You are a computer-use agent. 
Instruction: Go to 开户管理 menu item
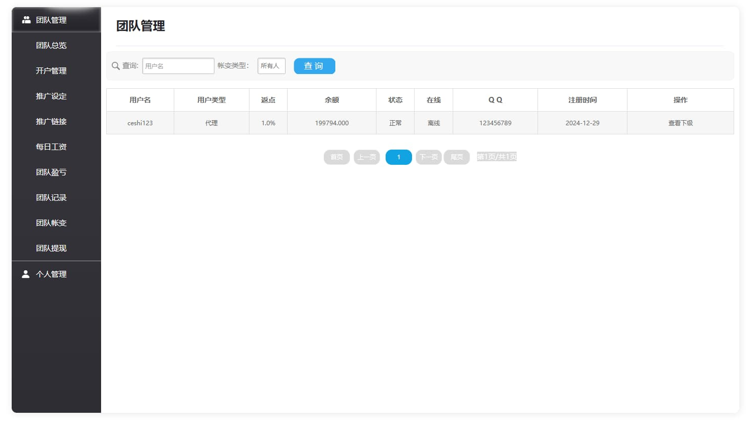coord(51,70)
